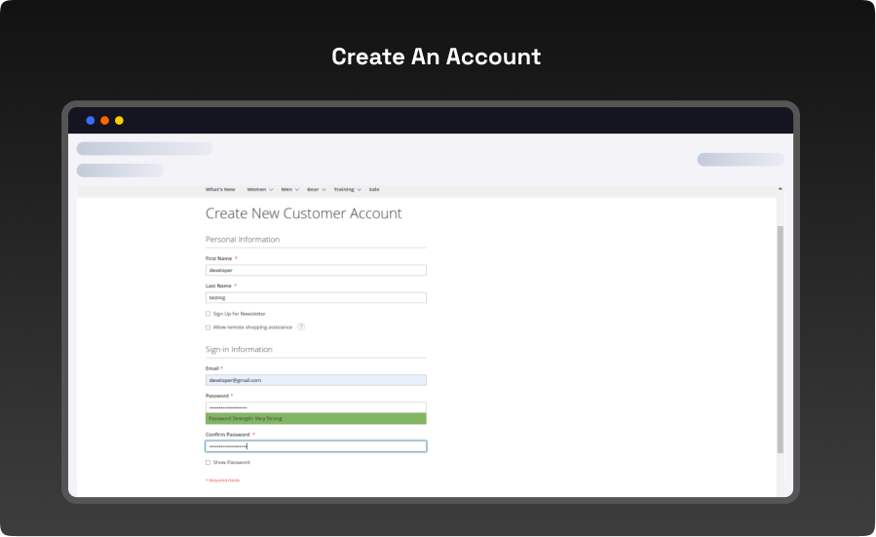Select the Sale menu item
876x537 pixels.
pos(374,189)
